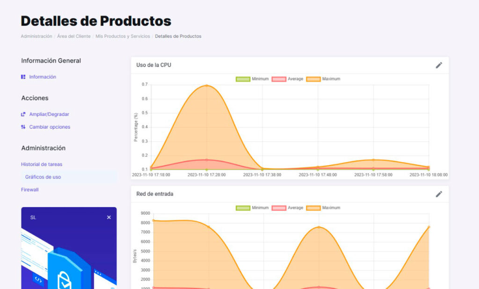Click the edit pencil on Red de entrada
Viewport: 479px width, 289px height.
[x=439, y=194]
